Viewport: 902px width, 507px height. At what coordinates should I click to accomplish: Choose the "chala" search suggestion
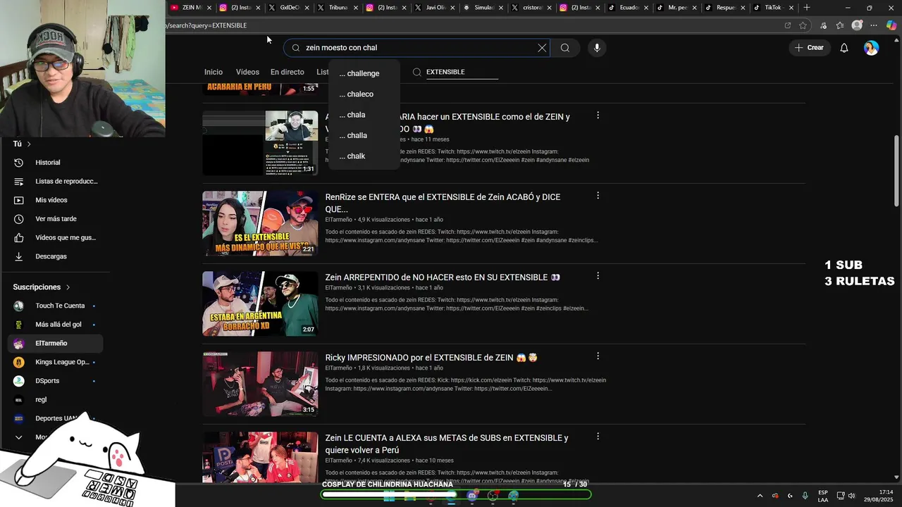[364, 115]
